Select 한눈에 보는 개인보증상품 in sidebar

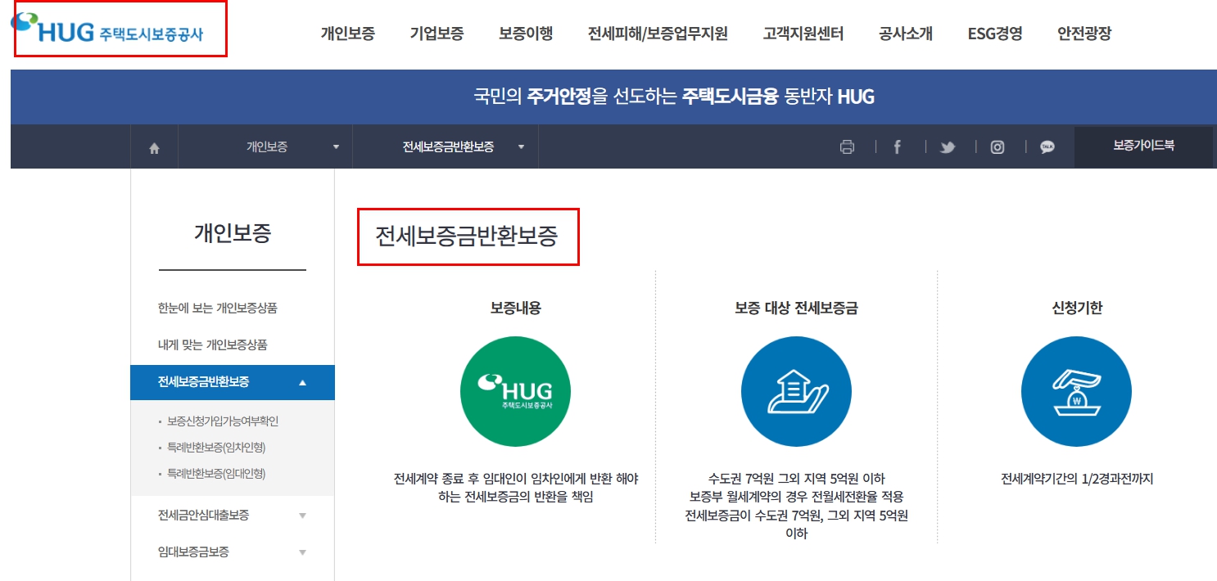coord(218,309)
